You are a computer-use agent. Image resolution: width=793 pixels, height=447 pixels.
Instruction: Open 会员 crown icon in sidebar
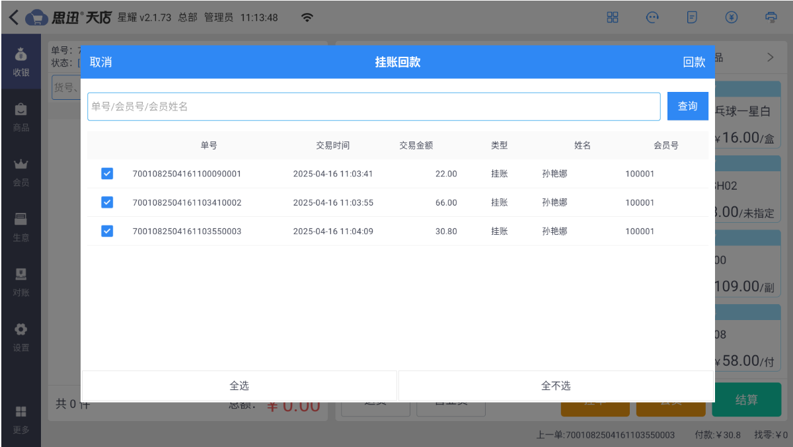click(20, 172)
